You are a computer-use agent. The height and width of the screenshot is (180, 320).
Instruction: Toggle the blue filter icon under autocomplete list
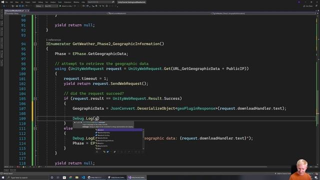click(x=107, y=152)
